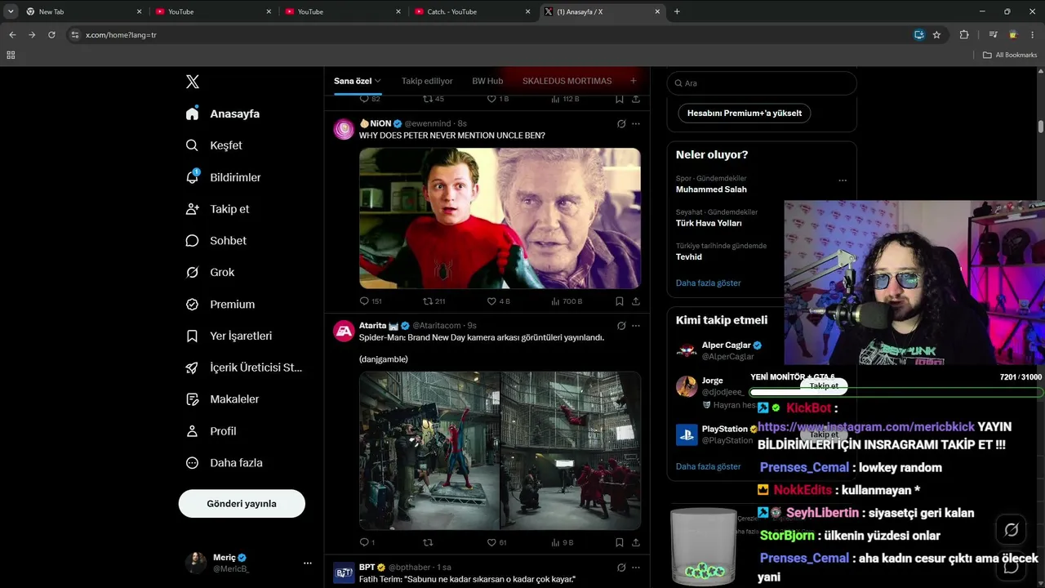1045x588 pixels.
Task: Open İçerik Üreticisi St... in the sidebar
Action: [x=245, y=367]
